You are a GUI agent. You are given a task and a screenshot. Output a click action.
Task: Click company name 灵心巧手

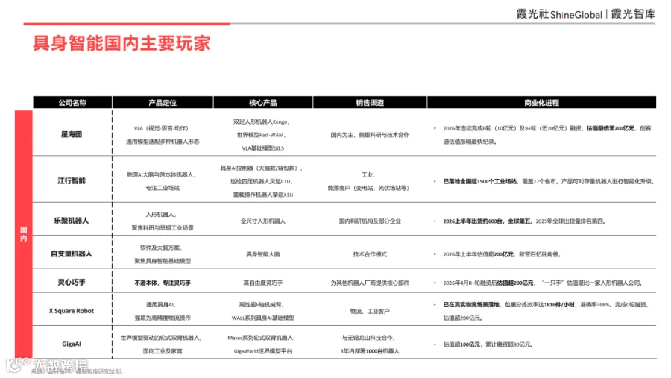click(72, 282)
